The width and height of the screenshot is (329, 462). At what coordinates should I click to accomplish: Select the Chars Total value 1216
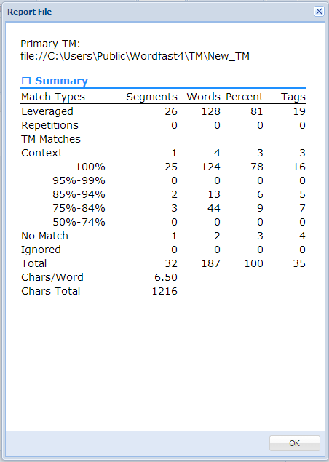tap(164, 291)
